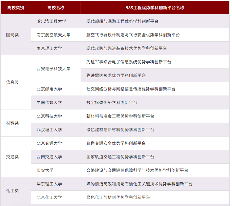This screenshot has height=206, width=232.
Task: Select the 信息类 category cell
Action: point(16,82)
